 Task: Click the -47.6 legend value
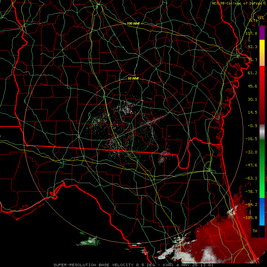251,165
